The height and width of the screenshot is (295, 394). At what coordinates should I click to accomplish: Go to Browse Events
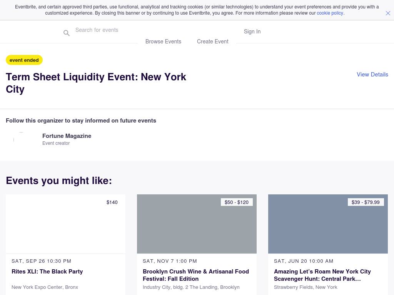pos(163,41)
